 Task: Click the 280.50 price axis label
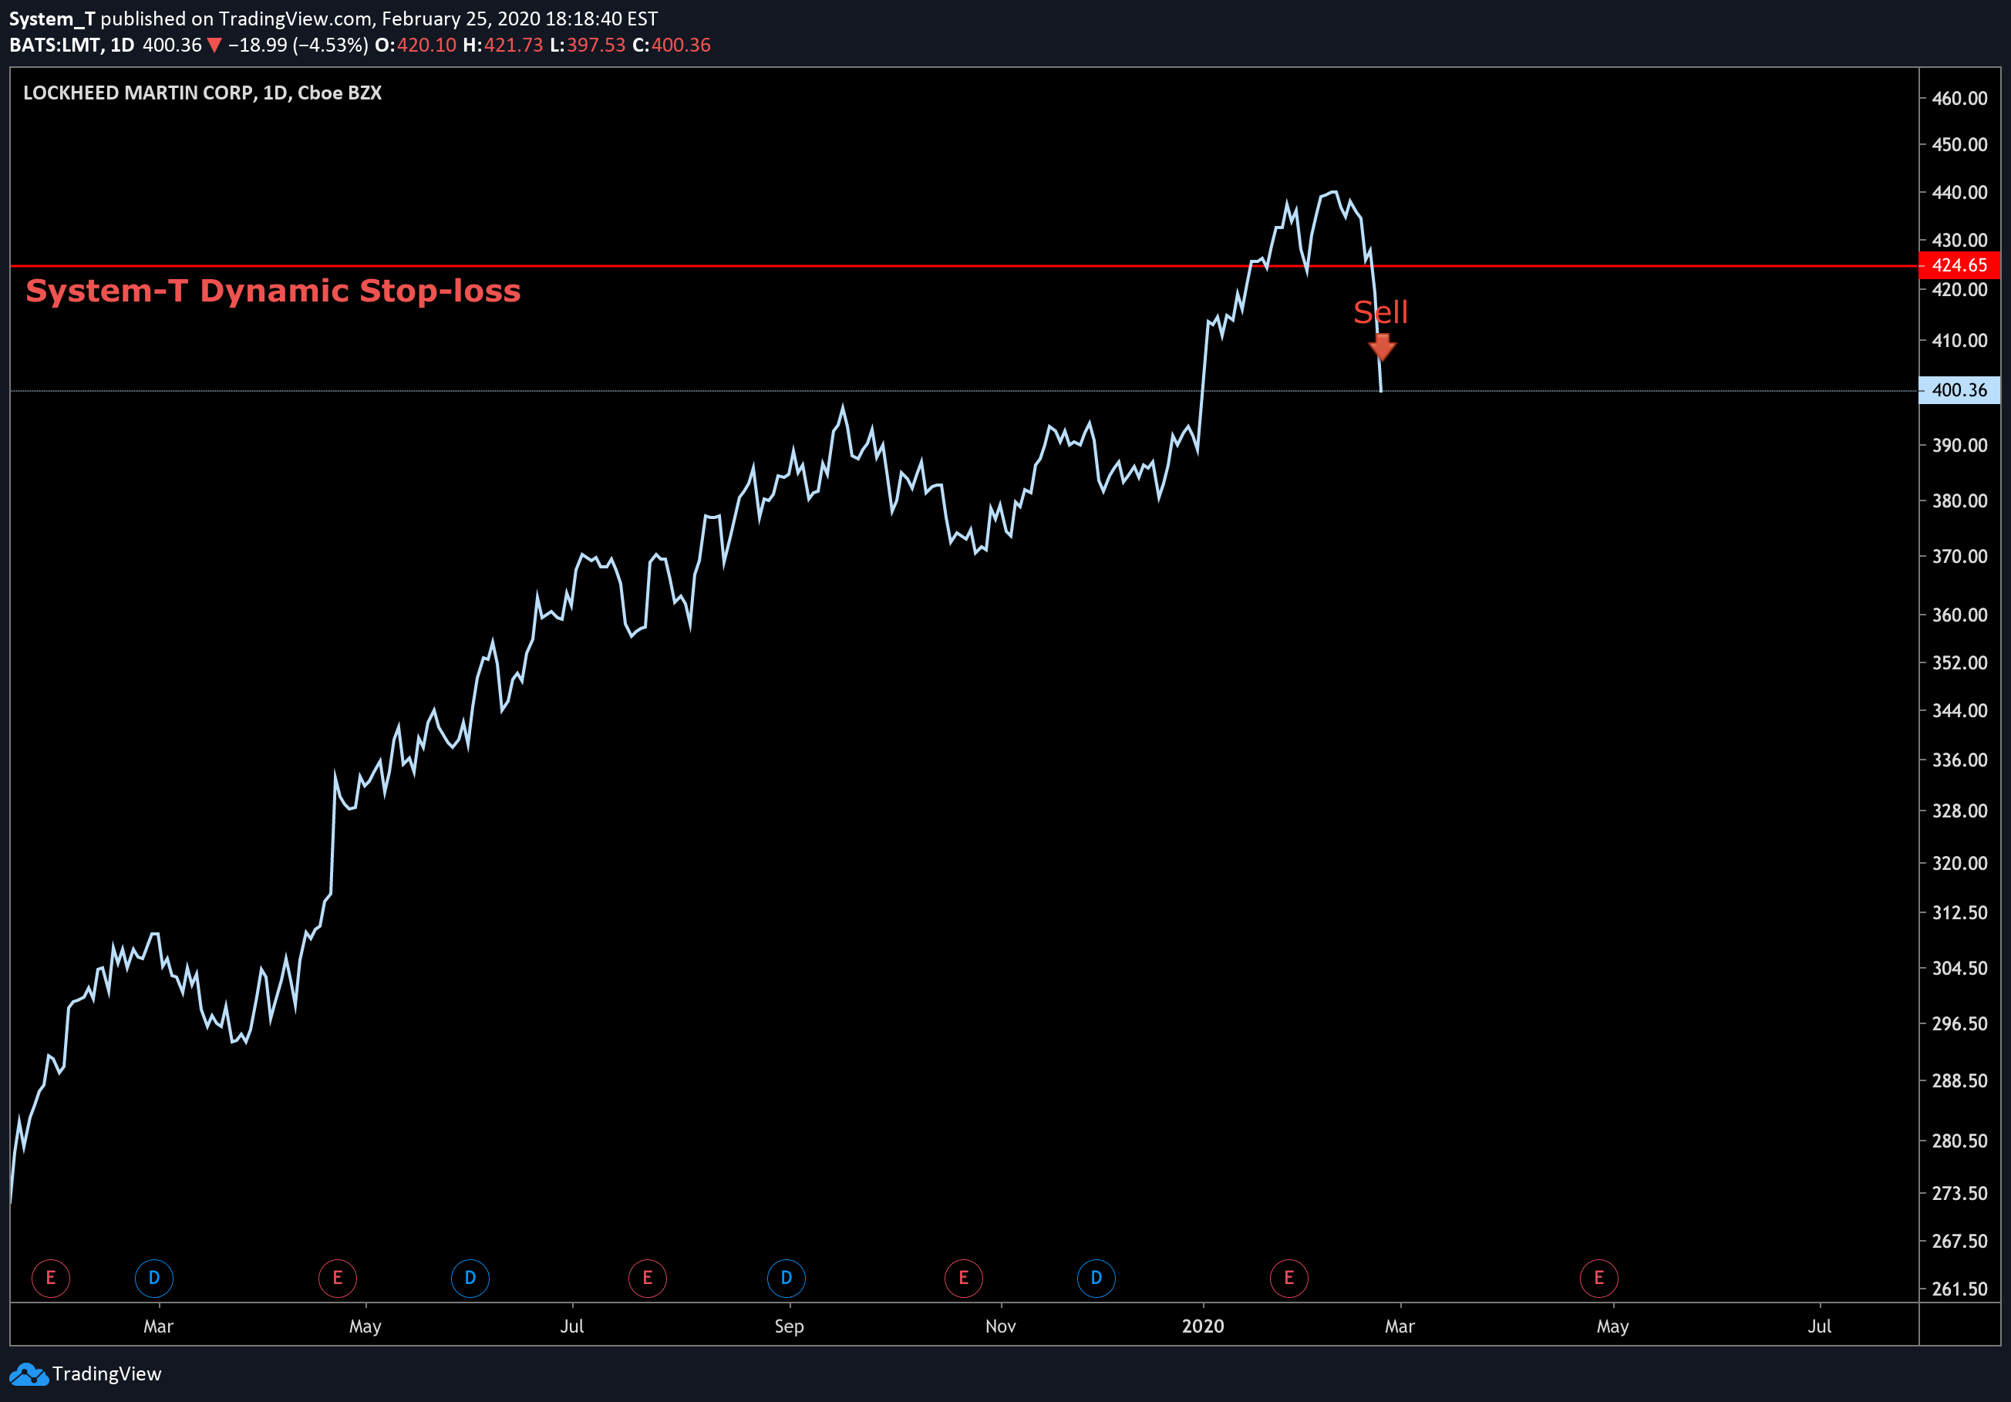point(1959,1141)
